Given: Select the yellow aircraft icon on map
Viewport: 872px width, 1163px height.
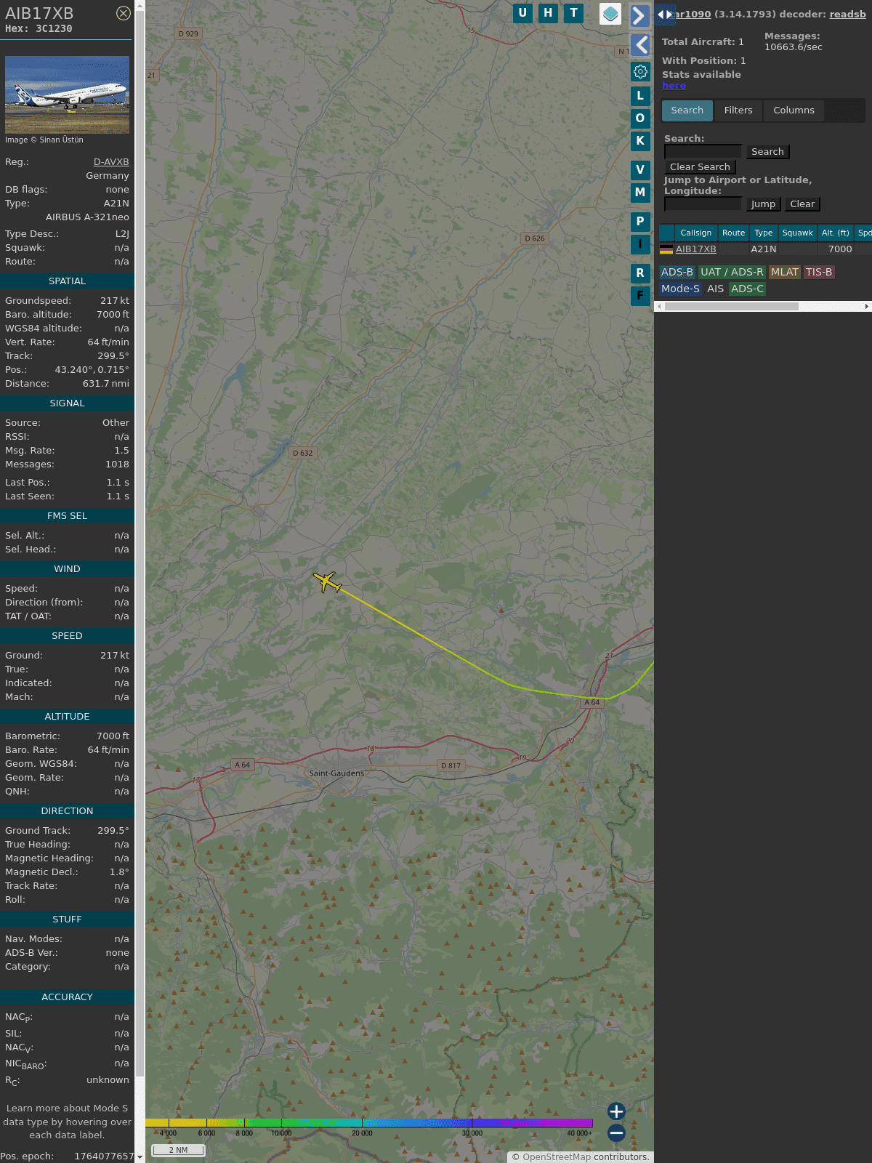Looking at the screenshot, I should 327,581.
